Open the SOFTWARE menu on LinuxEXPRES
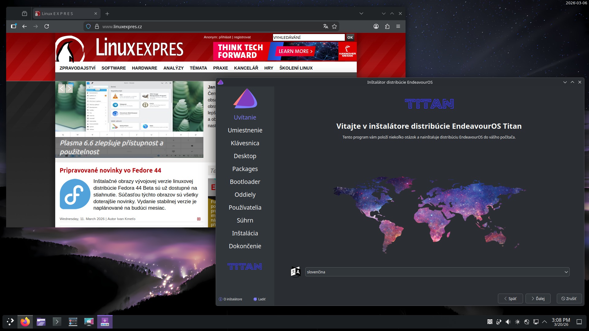The width and height of the screenshot is (589, 331). (x=114, y=68)
